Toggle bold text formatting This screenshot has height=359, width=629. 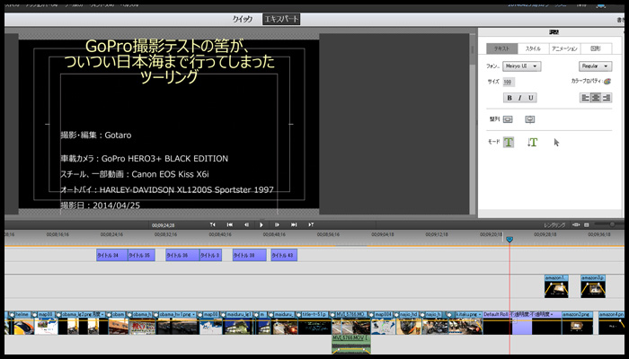click(x=509, y=98)
